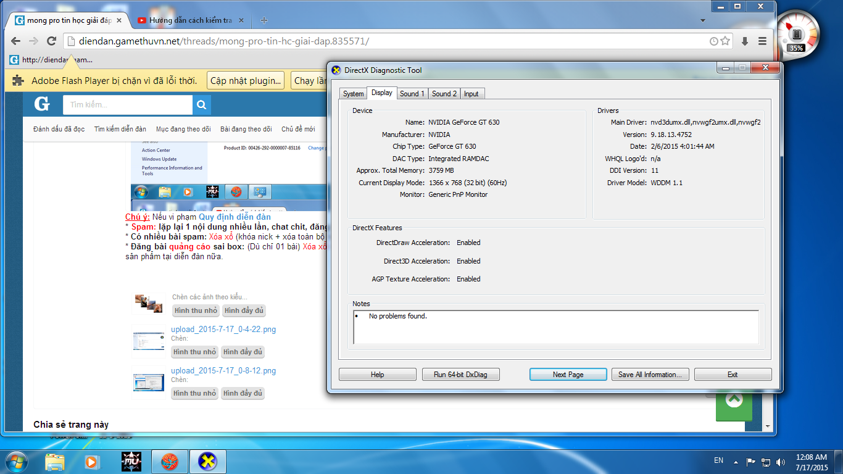Screen dimensions: 843x474
Task: Reload the current forum page
Action: (52, 41)
